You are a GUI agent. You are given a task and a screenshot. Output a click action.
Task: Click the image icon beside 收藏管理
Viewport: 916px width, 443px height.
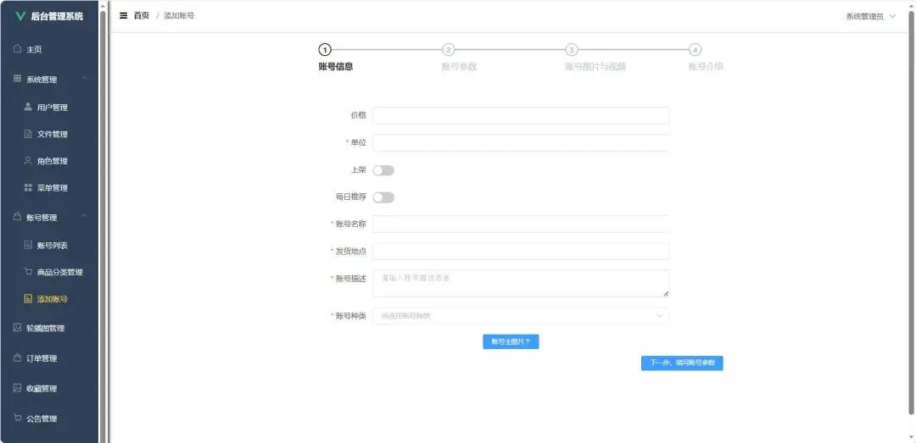tap(18, 388)
